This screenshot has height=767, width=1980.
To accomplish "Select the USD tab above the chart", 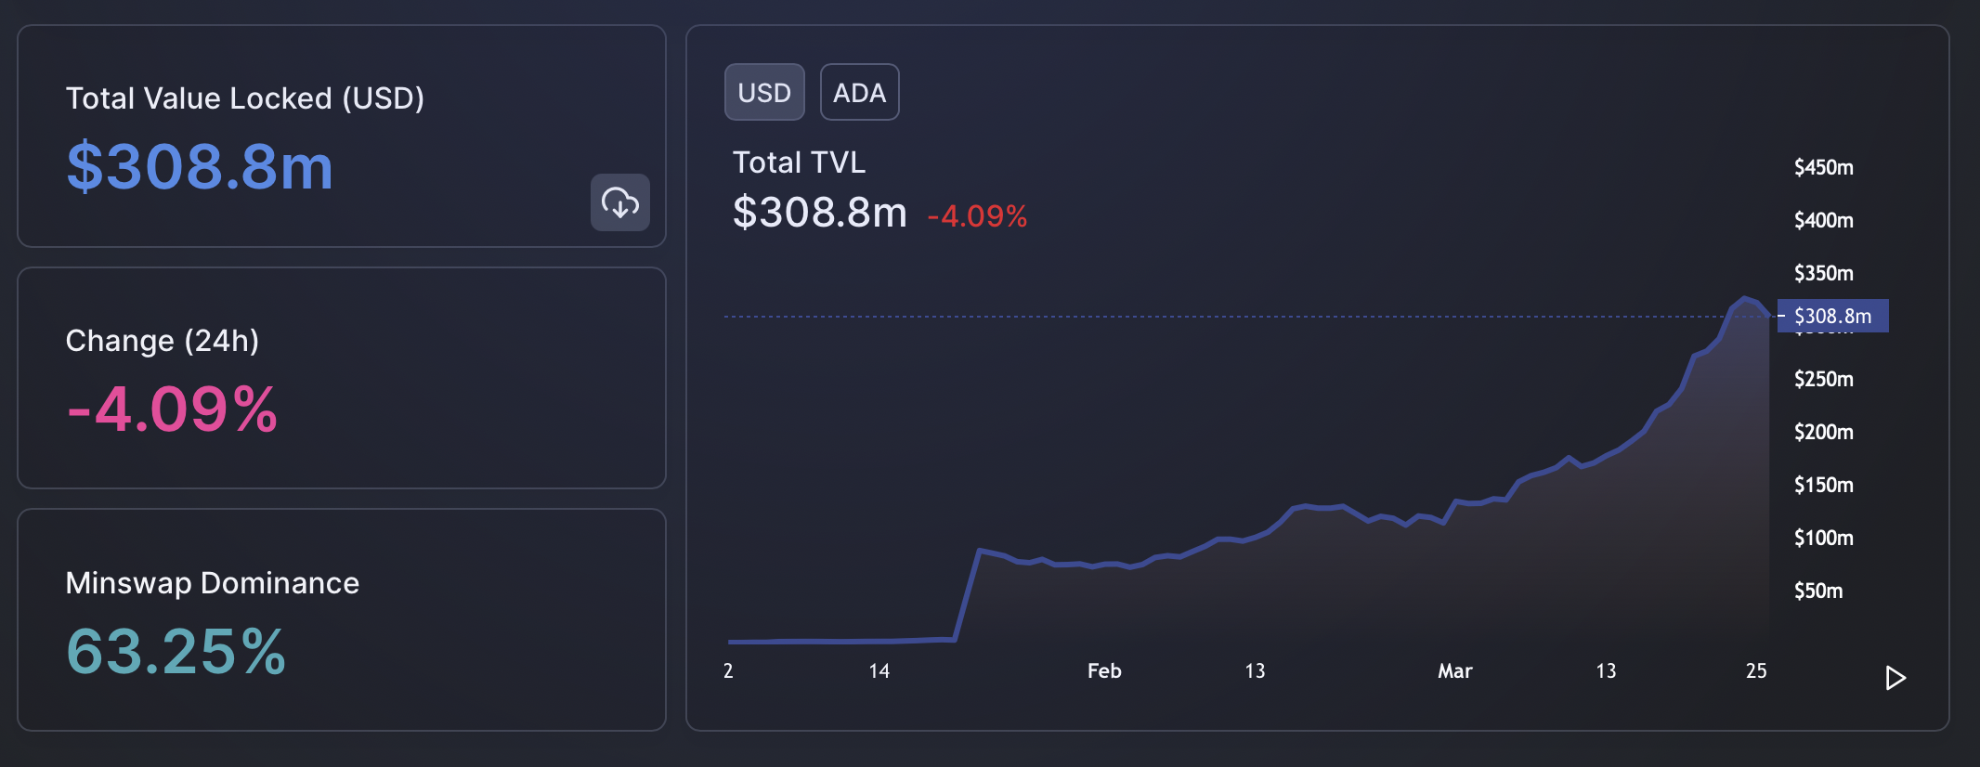I will tap(763, 92).
